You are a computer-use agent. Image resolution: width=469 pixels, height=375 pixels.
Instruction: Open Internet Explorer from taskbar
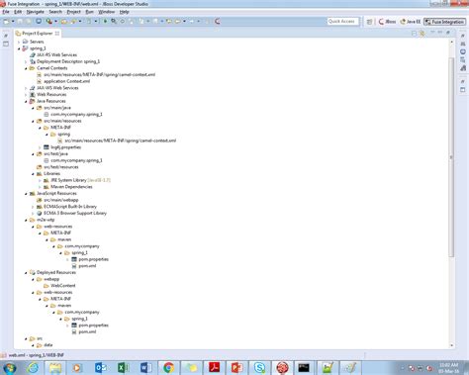[x=33, y=367]
